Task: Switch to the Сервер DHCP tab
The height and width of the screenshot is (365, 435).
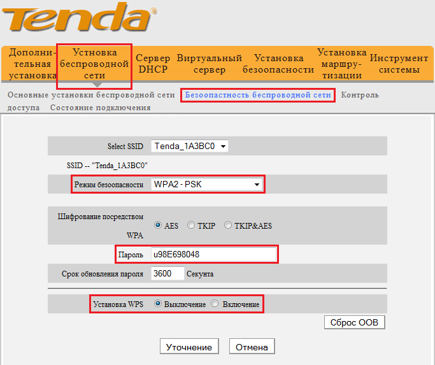Action: click(153, 64)
